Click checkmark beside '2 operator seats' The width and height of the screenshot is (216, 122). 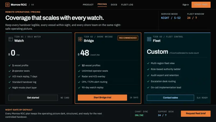(x=10, y=71)
